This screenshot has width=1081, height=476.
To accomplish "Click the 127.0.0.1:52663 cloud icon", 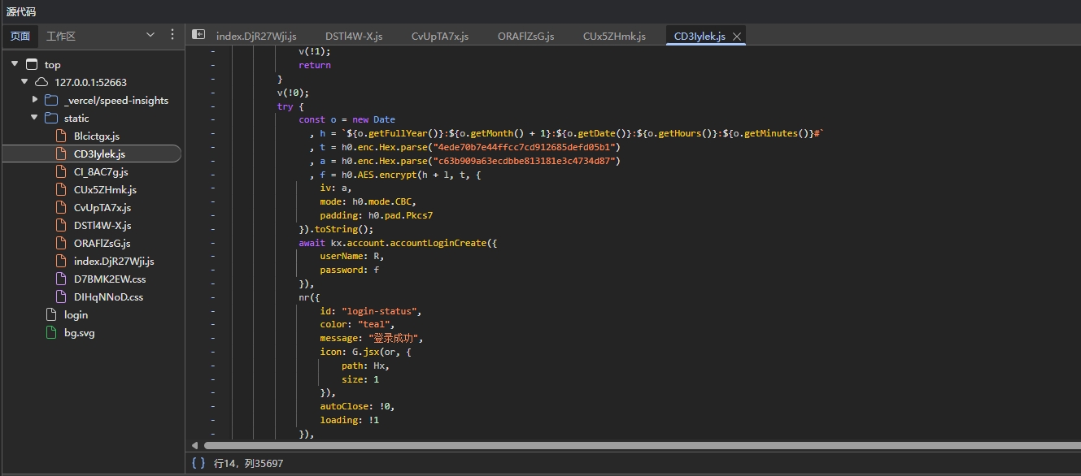I will 41,83.
